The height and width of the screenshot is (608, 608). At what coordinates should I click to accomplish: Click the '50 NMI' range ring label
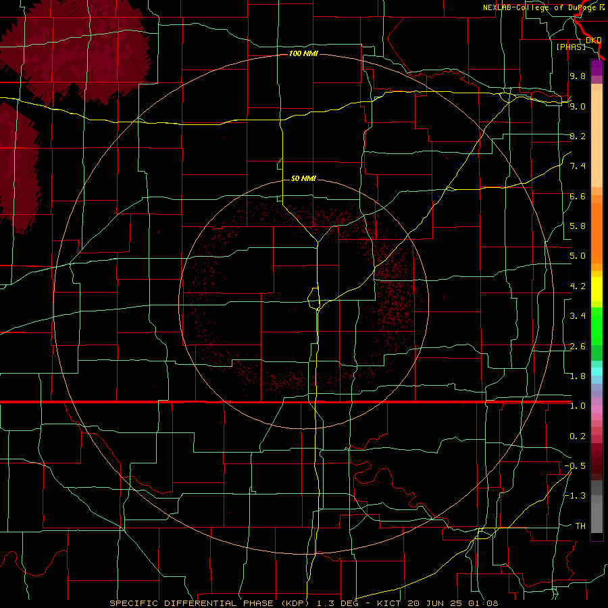[303, 178]
